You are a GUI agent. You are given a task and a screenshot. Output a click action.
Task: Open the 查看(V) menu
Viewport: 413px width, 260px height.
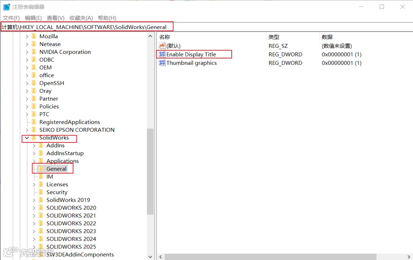[55, 18]
